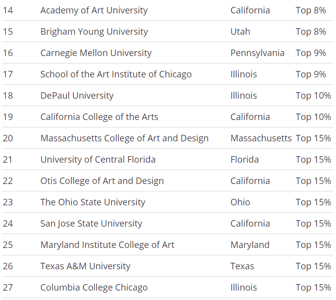Select The Ohio State University
The height and width of the screenshot is (300, 336).
(93, 202)
